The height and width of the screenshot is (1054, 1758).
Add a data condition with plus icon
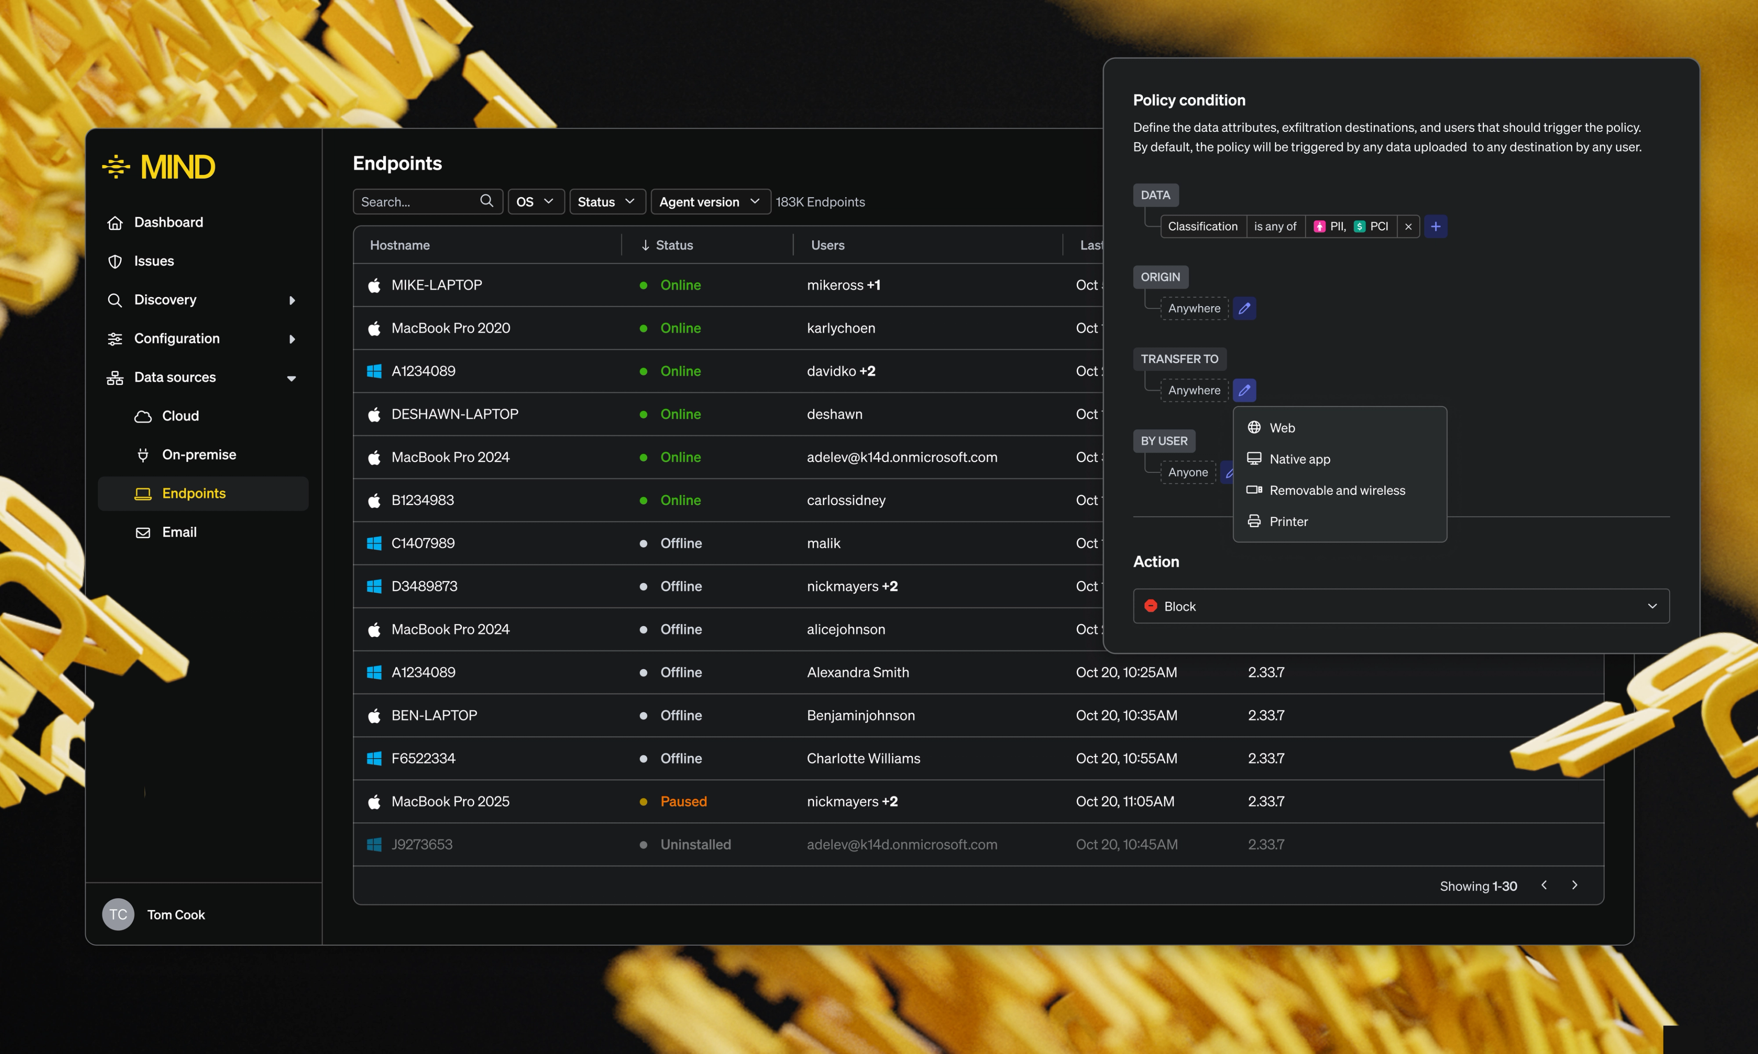(1435, 227)
